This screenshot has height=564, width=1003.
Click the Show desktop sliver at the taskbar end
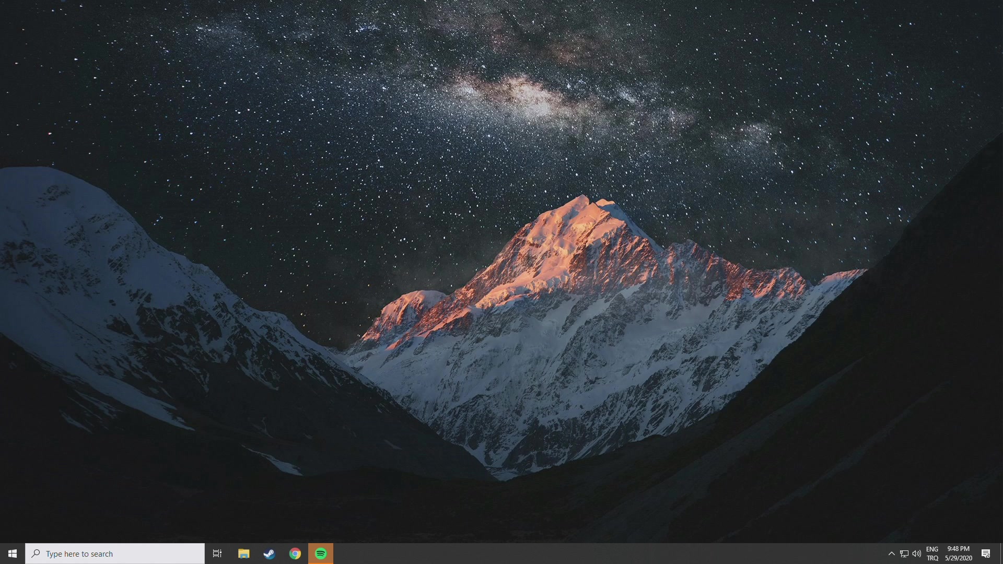[1001, 554]
